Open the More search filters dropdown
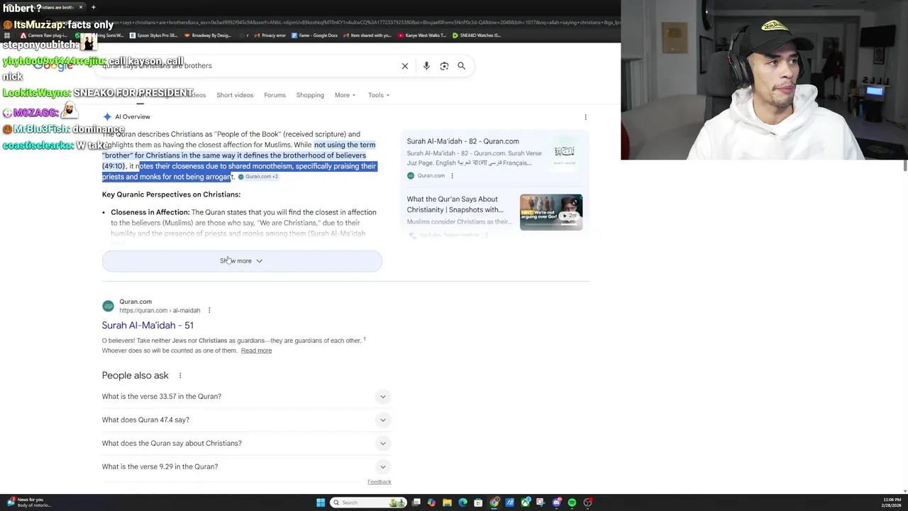908x511 pixels. [345, 95]
